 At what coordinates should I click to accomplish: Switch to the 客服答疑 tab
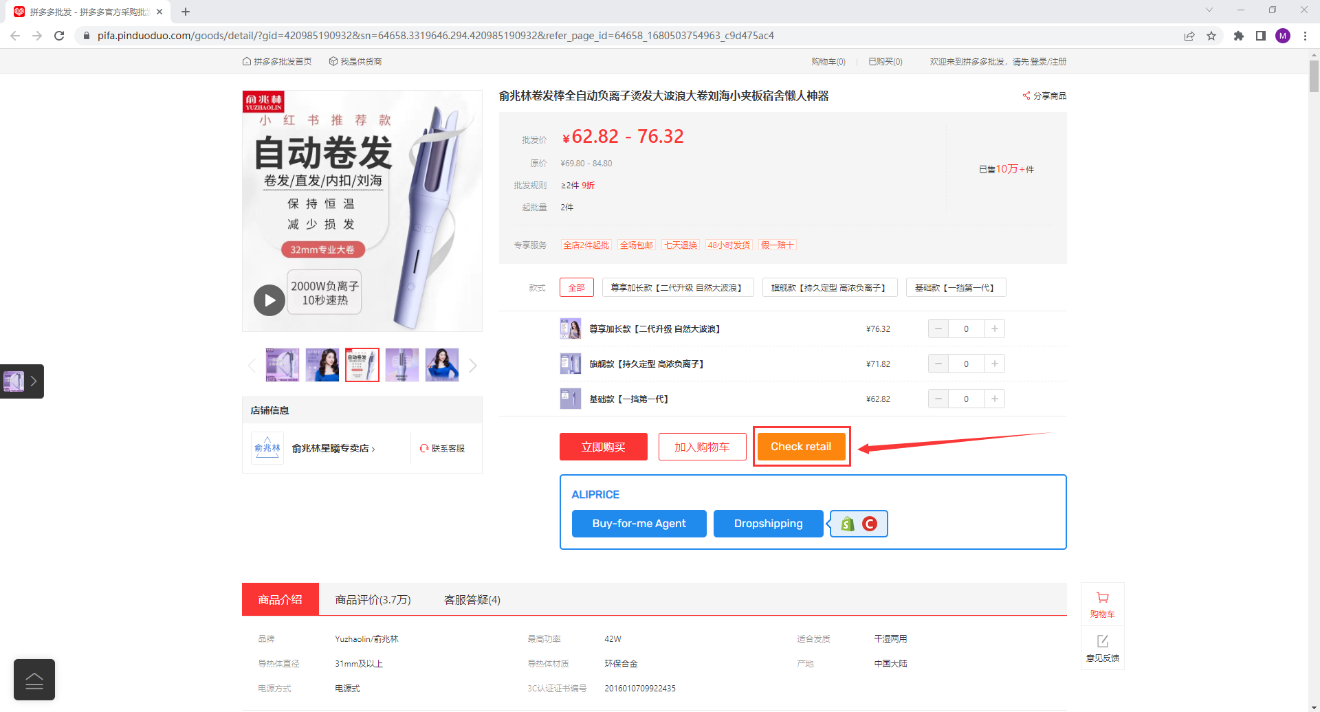[x=472, y=600]
